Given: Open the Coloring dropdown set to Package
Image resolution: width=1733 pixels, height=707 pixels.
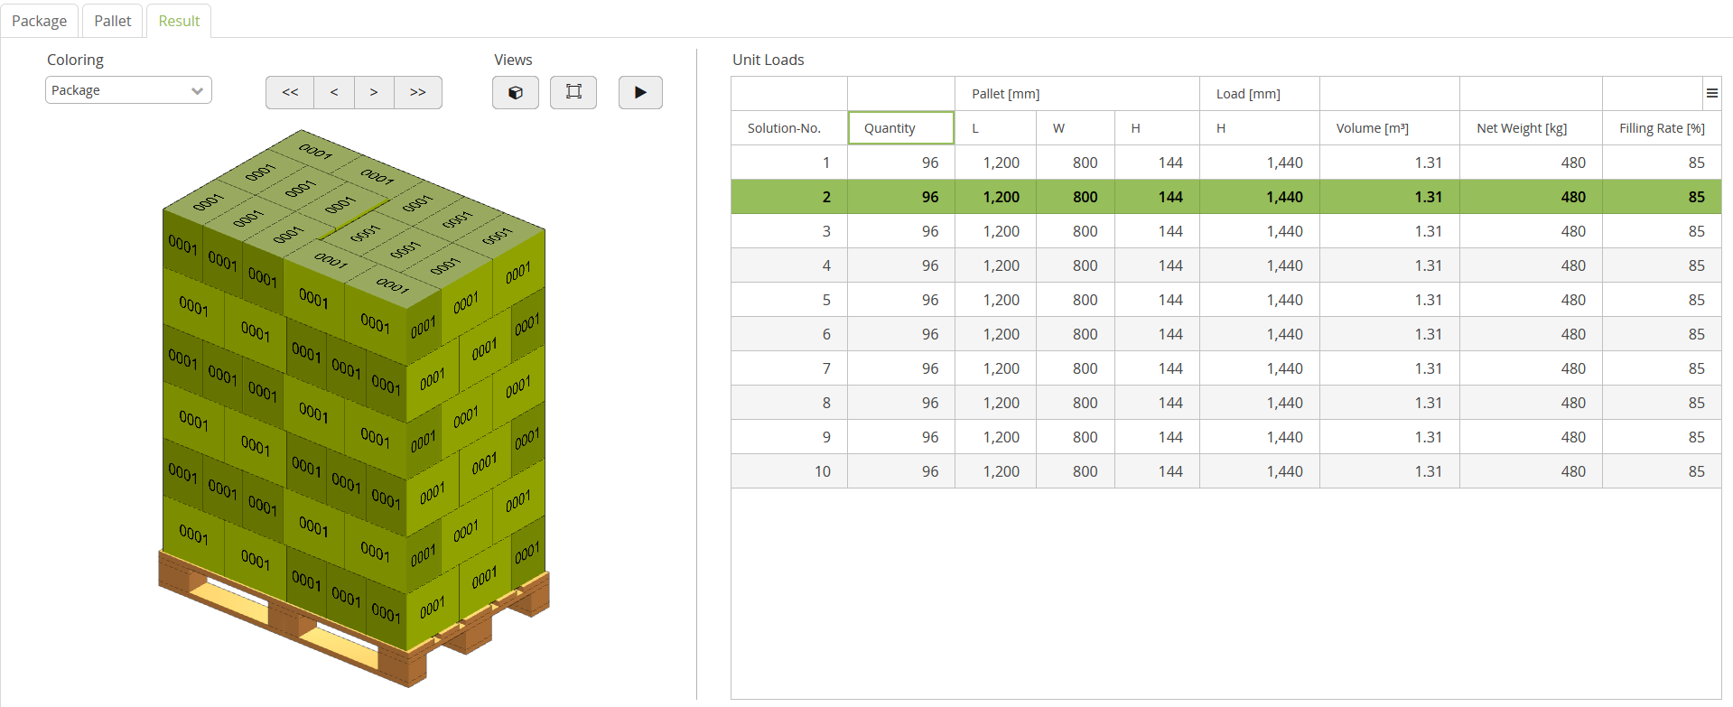Looking at the screenshot, I should tap(128, 90).
